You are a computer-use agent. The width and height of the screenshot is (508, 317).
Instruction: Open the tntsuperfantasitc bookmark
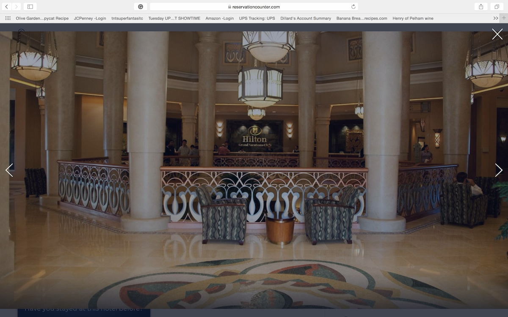coord(127,18)
